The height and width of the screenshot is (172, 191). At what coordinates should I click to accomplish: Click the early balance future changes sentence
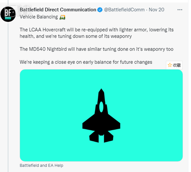[x=86, y=62]
